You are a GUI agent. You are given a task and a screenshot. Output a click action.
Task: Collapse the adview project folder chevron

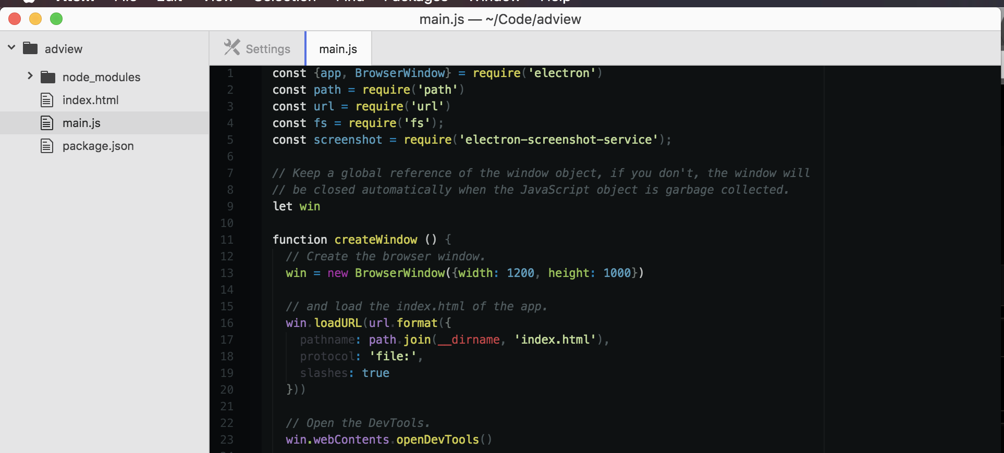[x=11, y=48]
